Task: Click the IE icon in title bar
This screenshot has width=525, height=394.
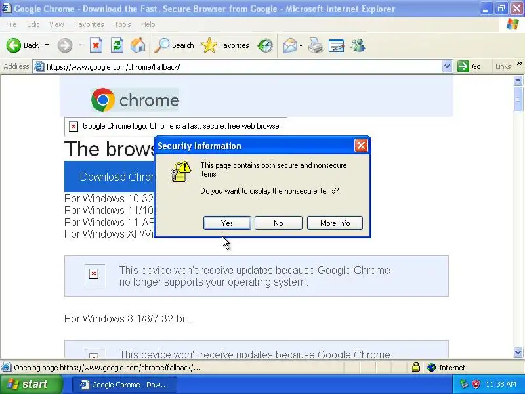Action: coord(7,9)
